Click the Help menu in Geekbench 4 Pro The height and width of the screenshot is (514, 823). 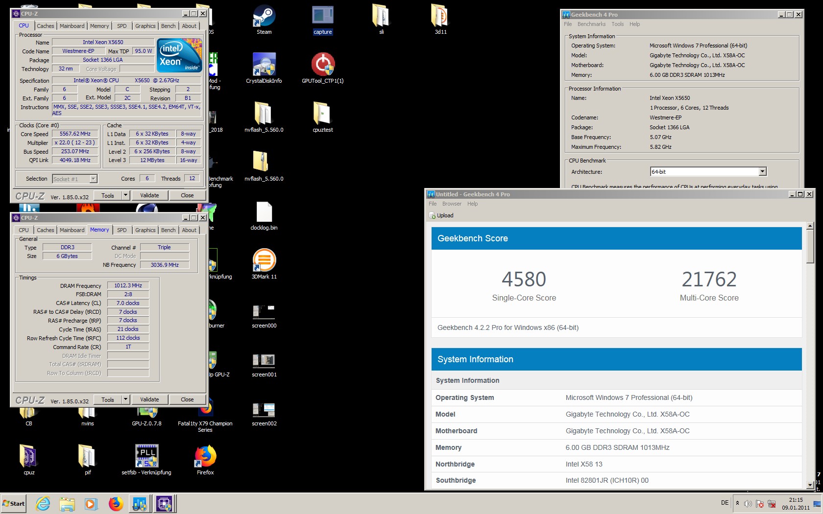coord(634,24)
